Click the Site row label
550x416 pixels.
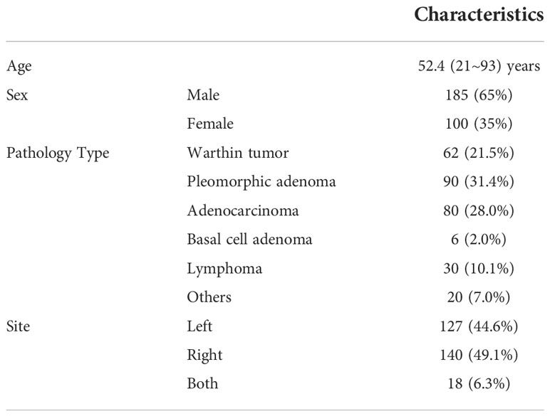pos(18,326)
